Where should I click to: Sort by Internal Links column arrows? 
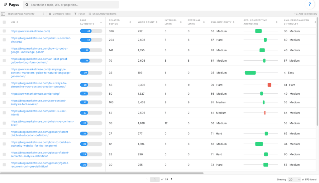(181, 22)
